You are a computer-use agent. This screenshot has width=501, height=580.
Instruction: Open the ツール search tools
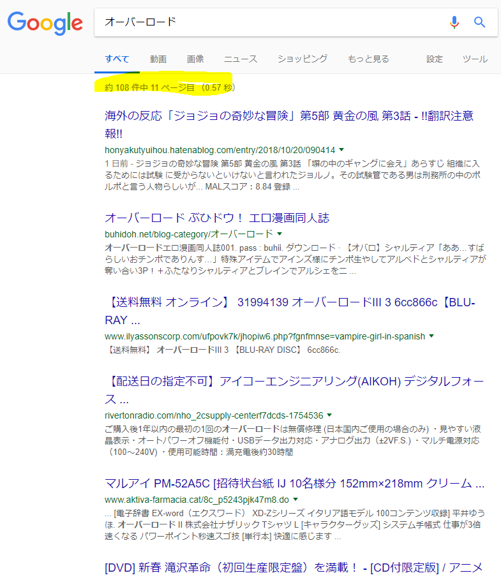coord(475,59)
